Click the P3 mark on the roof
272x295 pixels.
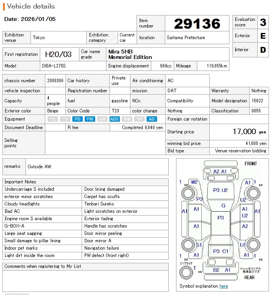[x=221, y=218]
